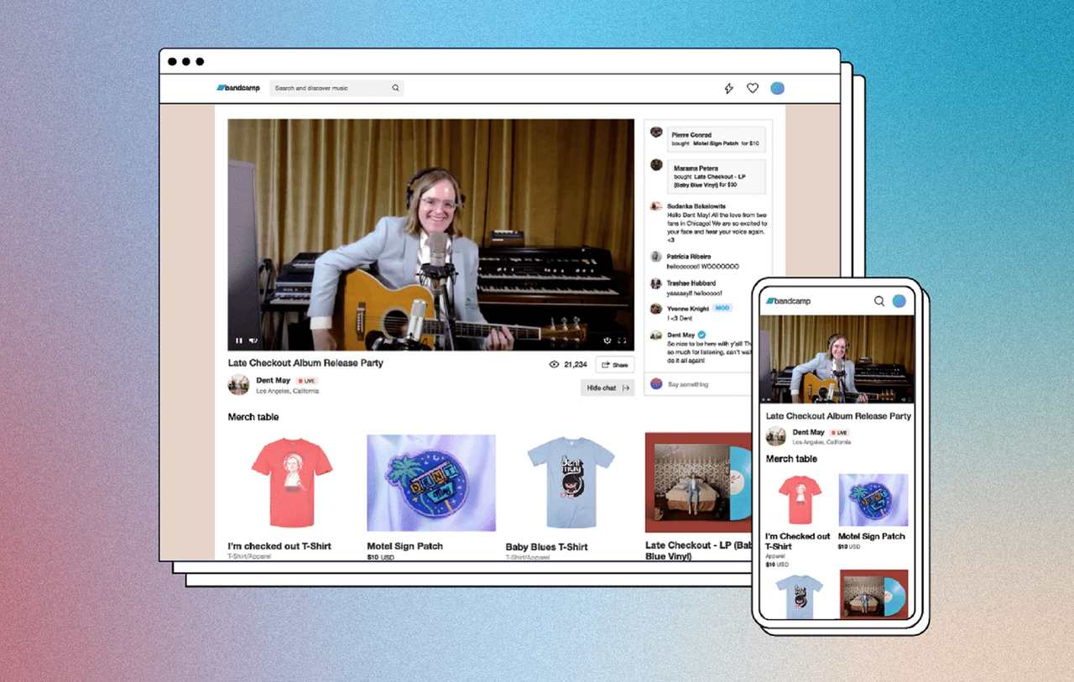
Task: Tap the red T-shirt on mobile merch table
Action: [x=799, y=499]
